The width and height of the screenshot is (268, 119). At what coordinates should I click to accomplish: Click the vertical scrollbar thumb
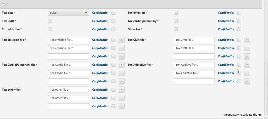coord(266,88)
